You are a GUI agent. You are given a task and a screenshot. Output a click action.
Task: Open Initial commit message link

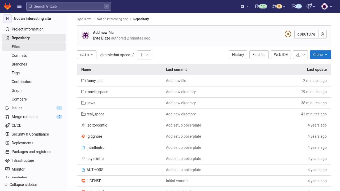[177, 181]
